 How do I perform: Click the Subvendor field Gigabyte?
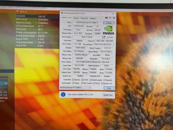tap(79, 40)
